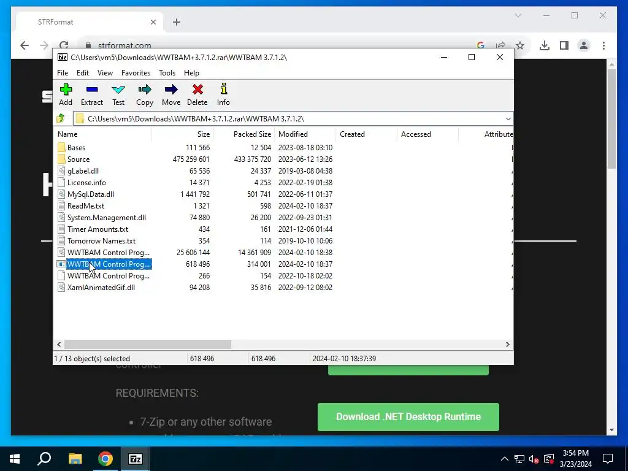Select the Timer Amounts.txt file

[98, 229]
